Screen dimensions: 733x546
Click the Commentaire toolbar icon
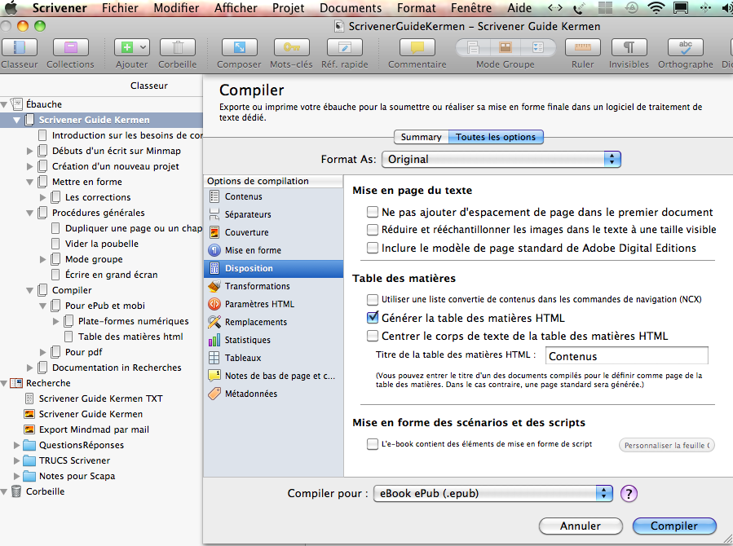tap(417, 48)
